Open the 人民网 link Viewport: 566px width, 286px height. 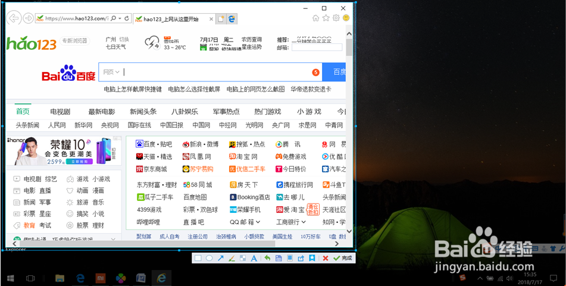[x=57, y=125]
